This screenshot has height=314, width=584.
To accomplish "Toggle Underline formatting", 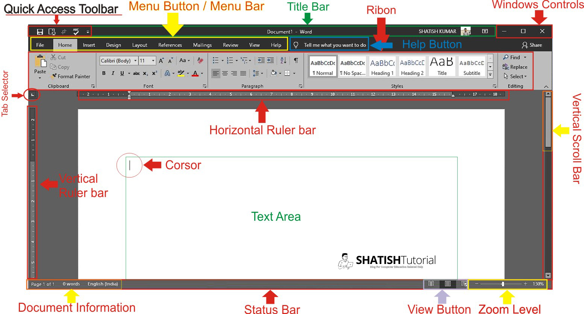I will pos(121,73).
